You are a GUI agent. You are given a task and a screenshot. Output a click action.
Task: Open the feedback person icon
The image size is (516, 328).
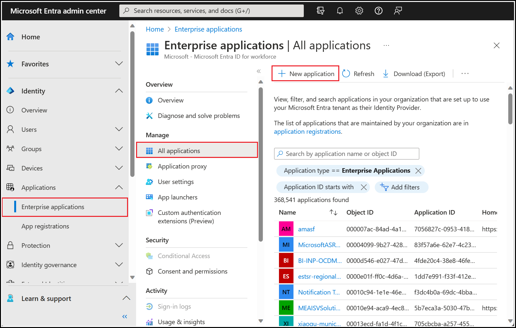[398, 11]
